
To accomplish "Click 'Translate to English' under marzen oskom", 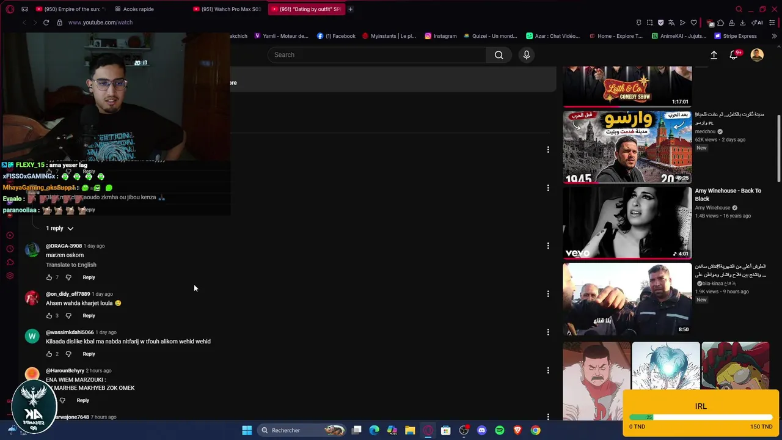I will (x=71, y=265).
